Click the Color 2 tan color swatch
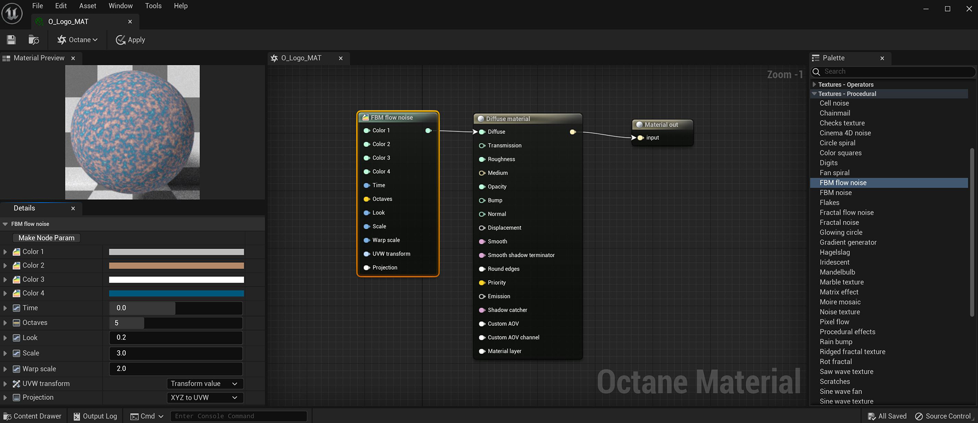 point(177,266)
